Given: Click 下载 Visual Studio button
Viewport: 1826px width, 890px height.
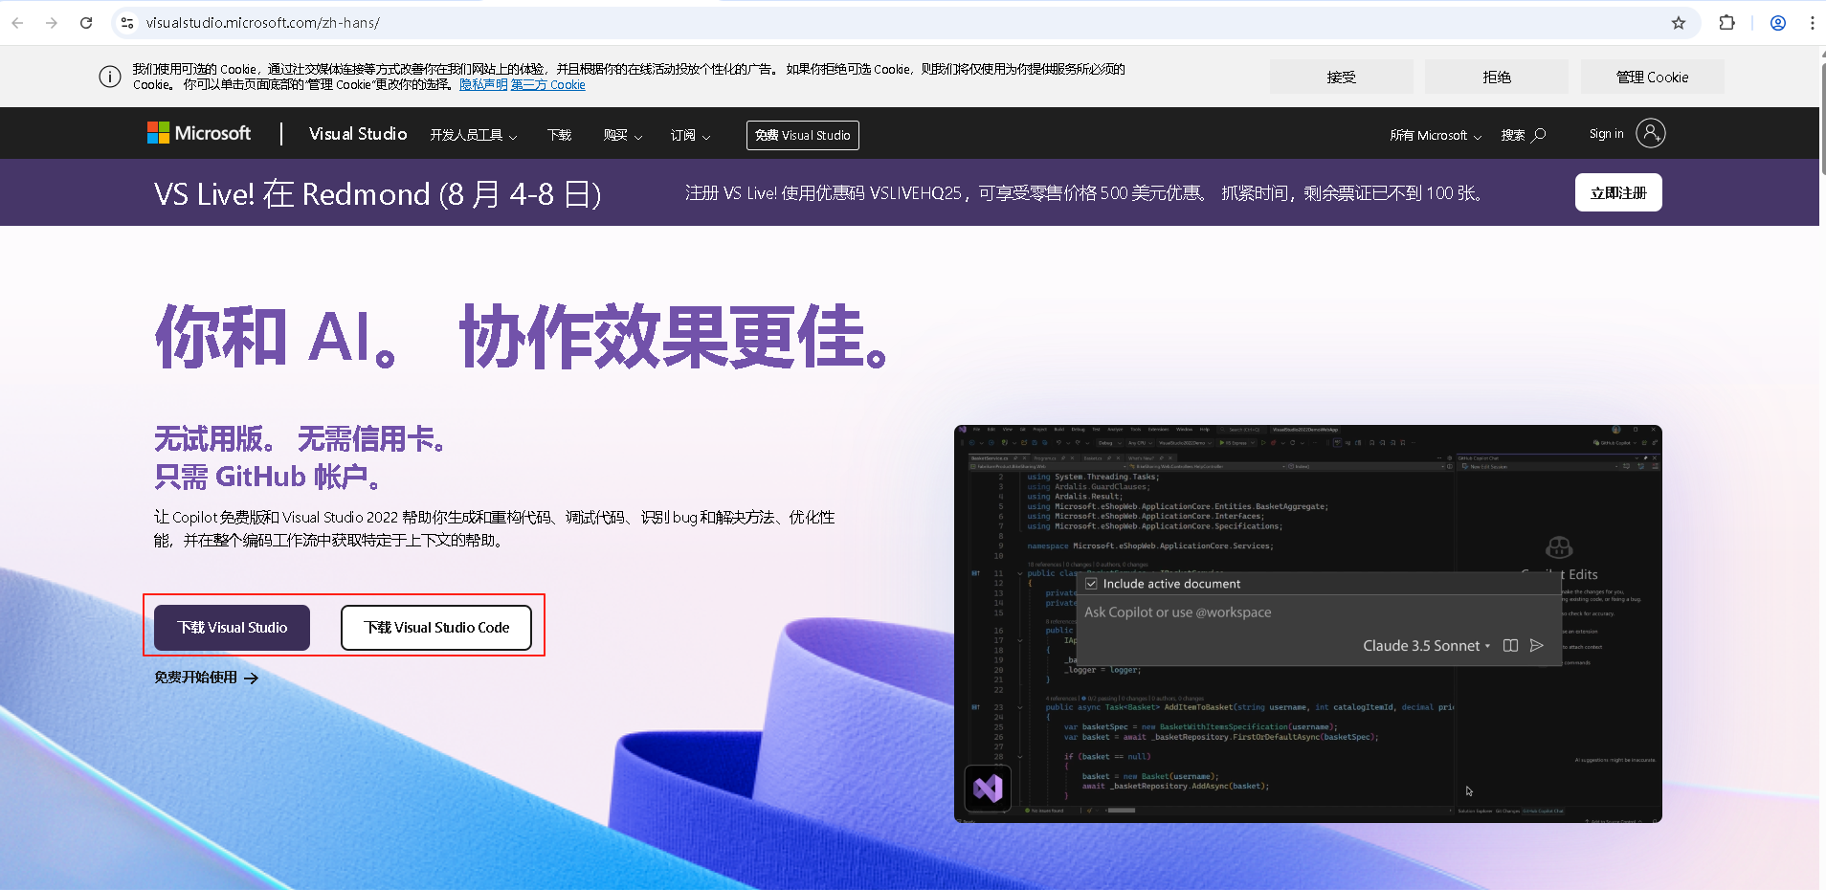Looking at the screenshot, I should [233, 628].
